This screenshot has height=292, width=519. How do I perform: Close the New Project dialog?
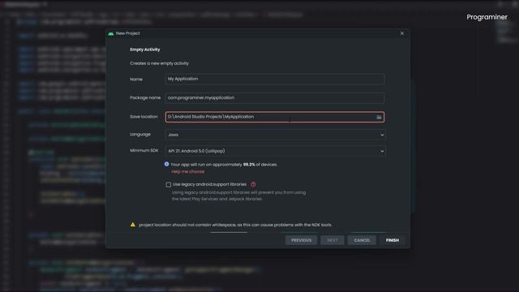[x=402, y=33]
